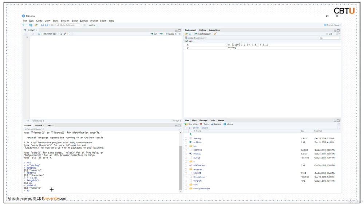This screenshot has width=364, height=205.
Task: Save the current document via main toolbar
Action: coord(43,25)
